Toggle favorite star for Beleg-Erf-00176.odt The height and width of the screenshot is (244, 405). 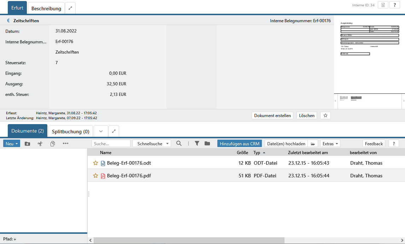coord(95,163)
